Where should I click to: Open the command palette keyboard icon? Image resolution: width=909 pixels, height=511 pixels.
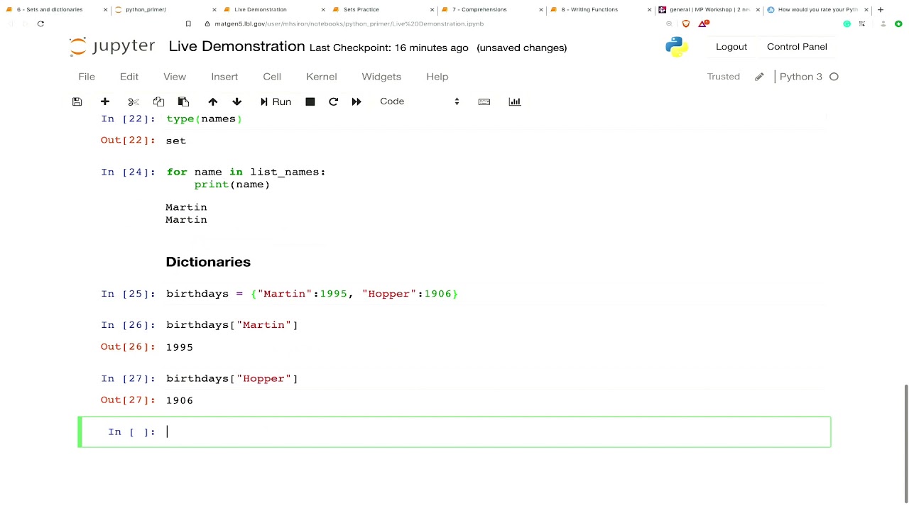click(x=484, y=101)
